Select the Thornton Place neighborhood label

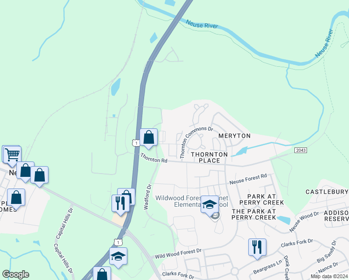click(209, 157)
